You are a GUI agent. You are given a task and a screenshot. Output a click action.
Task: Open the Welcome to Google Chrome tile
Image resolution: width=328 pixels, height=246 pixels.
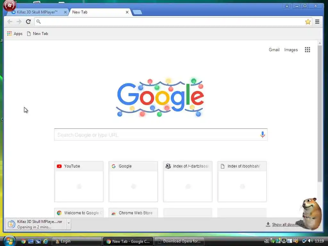(79, 213)
